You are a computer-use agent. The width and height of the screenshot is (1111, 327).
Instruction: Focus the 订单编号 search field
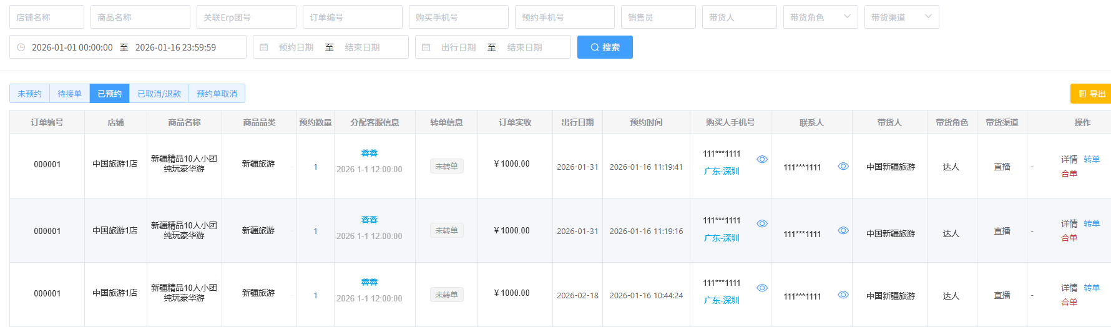(x=353, y=17)
